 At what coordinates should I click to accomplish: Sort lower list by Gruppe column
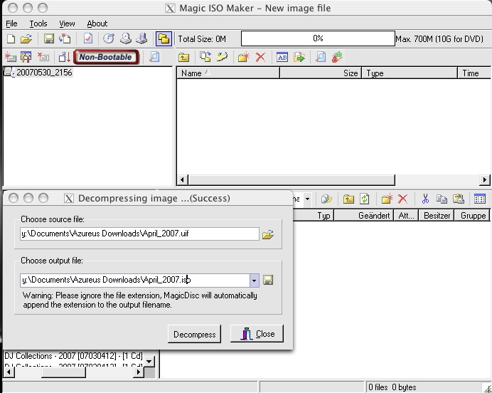[473, 216]
